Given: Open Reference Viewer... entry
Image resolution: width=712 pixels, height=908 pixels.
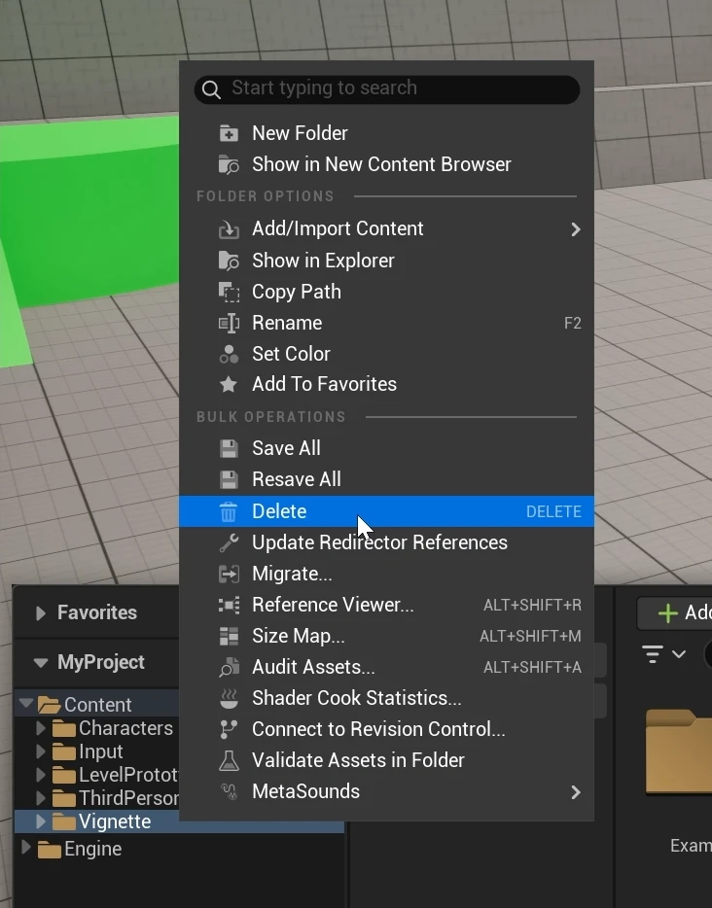Looking at the screenshot, I should point(386,605).
